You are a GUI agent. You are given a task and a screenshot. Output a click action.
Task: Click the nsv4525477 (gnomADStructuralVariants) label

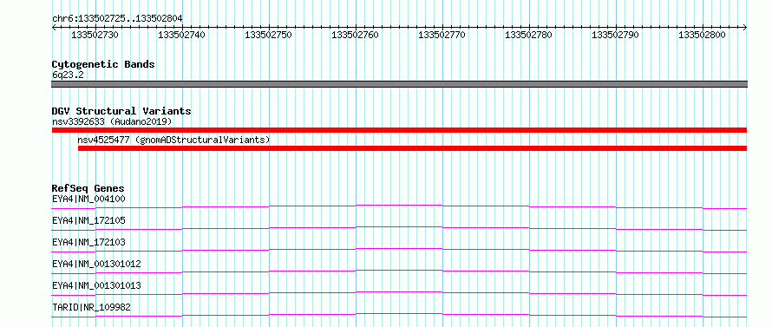pyautogui.click(x=173, y=140)
